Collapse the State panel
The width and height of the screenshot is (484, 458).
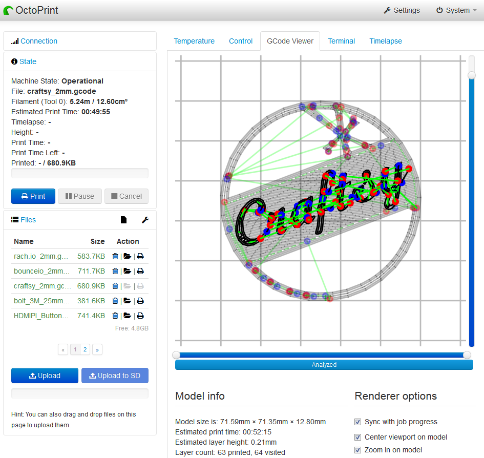[x=28, y=61]
